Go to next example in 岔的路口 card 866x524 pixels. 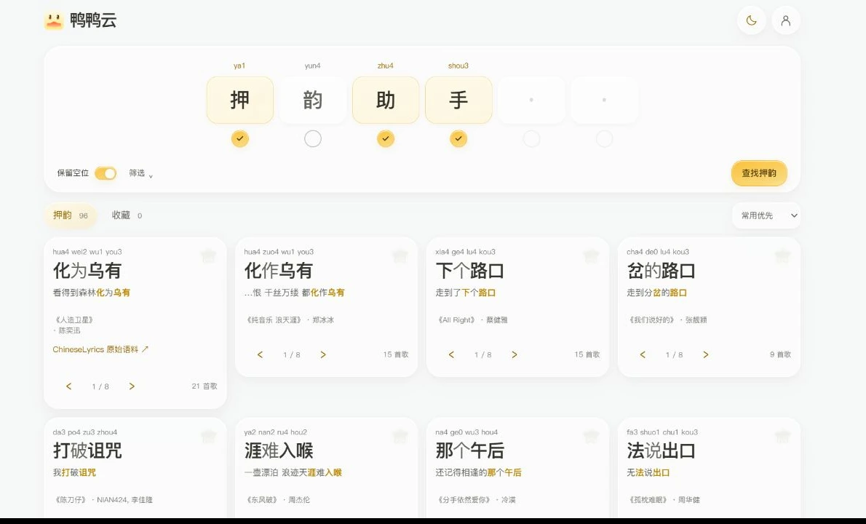pyautogui.click(x=705, y=354)
